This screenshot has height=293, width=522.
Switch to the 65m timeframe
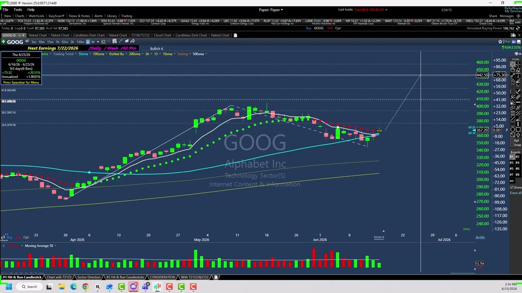click(x=65, y=42)
